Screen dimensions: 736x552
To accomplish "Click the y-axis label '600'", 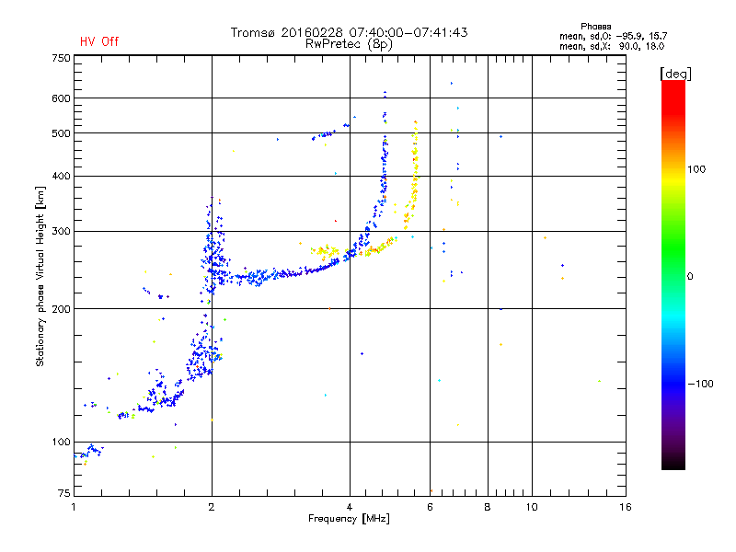I will tap(61, 98).
